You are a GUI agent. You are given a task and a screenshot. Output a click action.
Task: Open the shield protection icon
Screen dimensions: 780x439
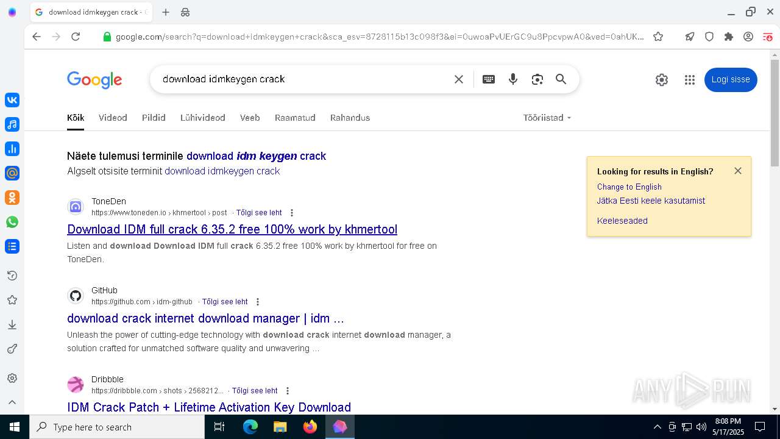709,37
